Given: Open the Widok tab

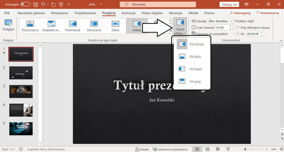Looking at the screenshot, I should point(193,13).
